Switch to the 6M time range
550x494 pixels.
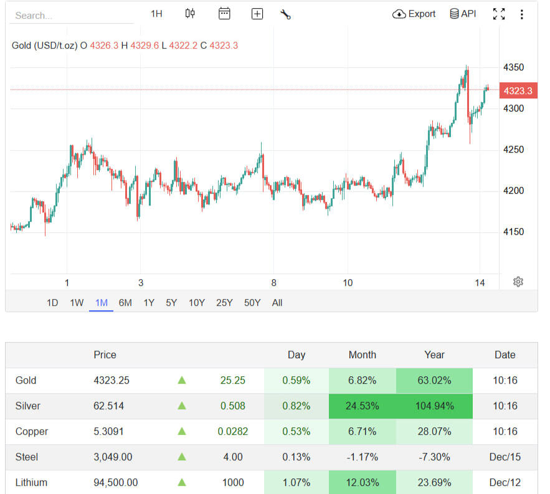click(125, 303)
